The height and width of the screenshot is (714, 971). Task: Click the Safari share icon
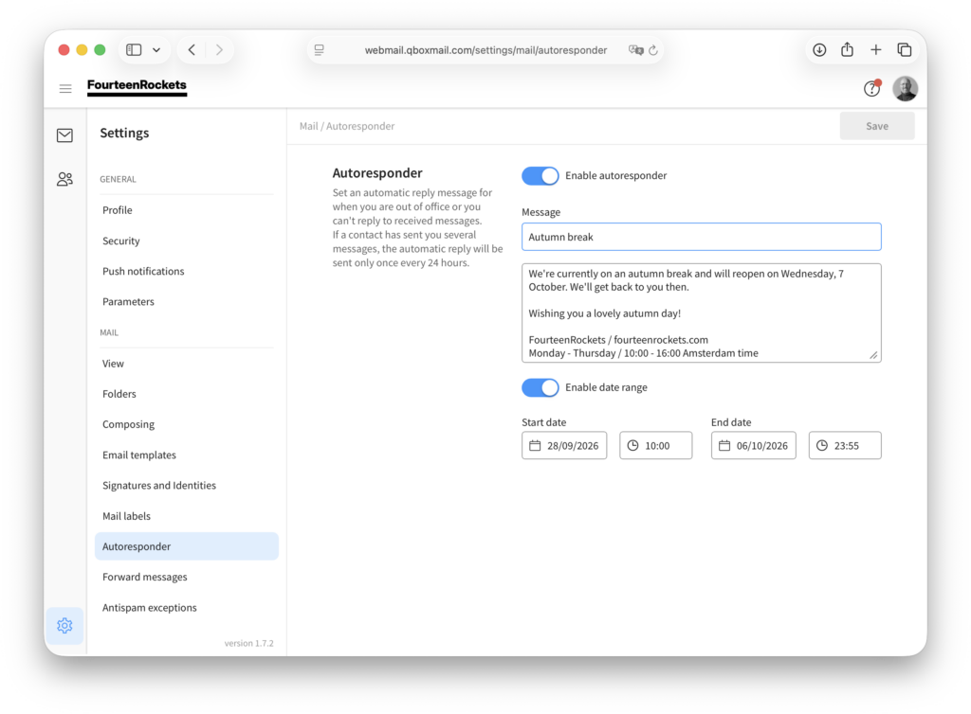tap(847, 49)
